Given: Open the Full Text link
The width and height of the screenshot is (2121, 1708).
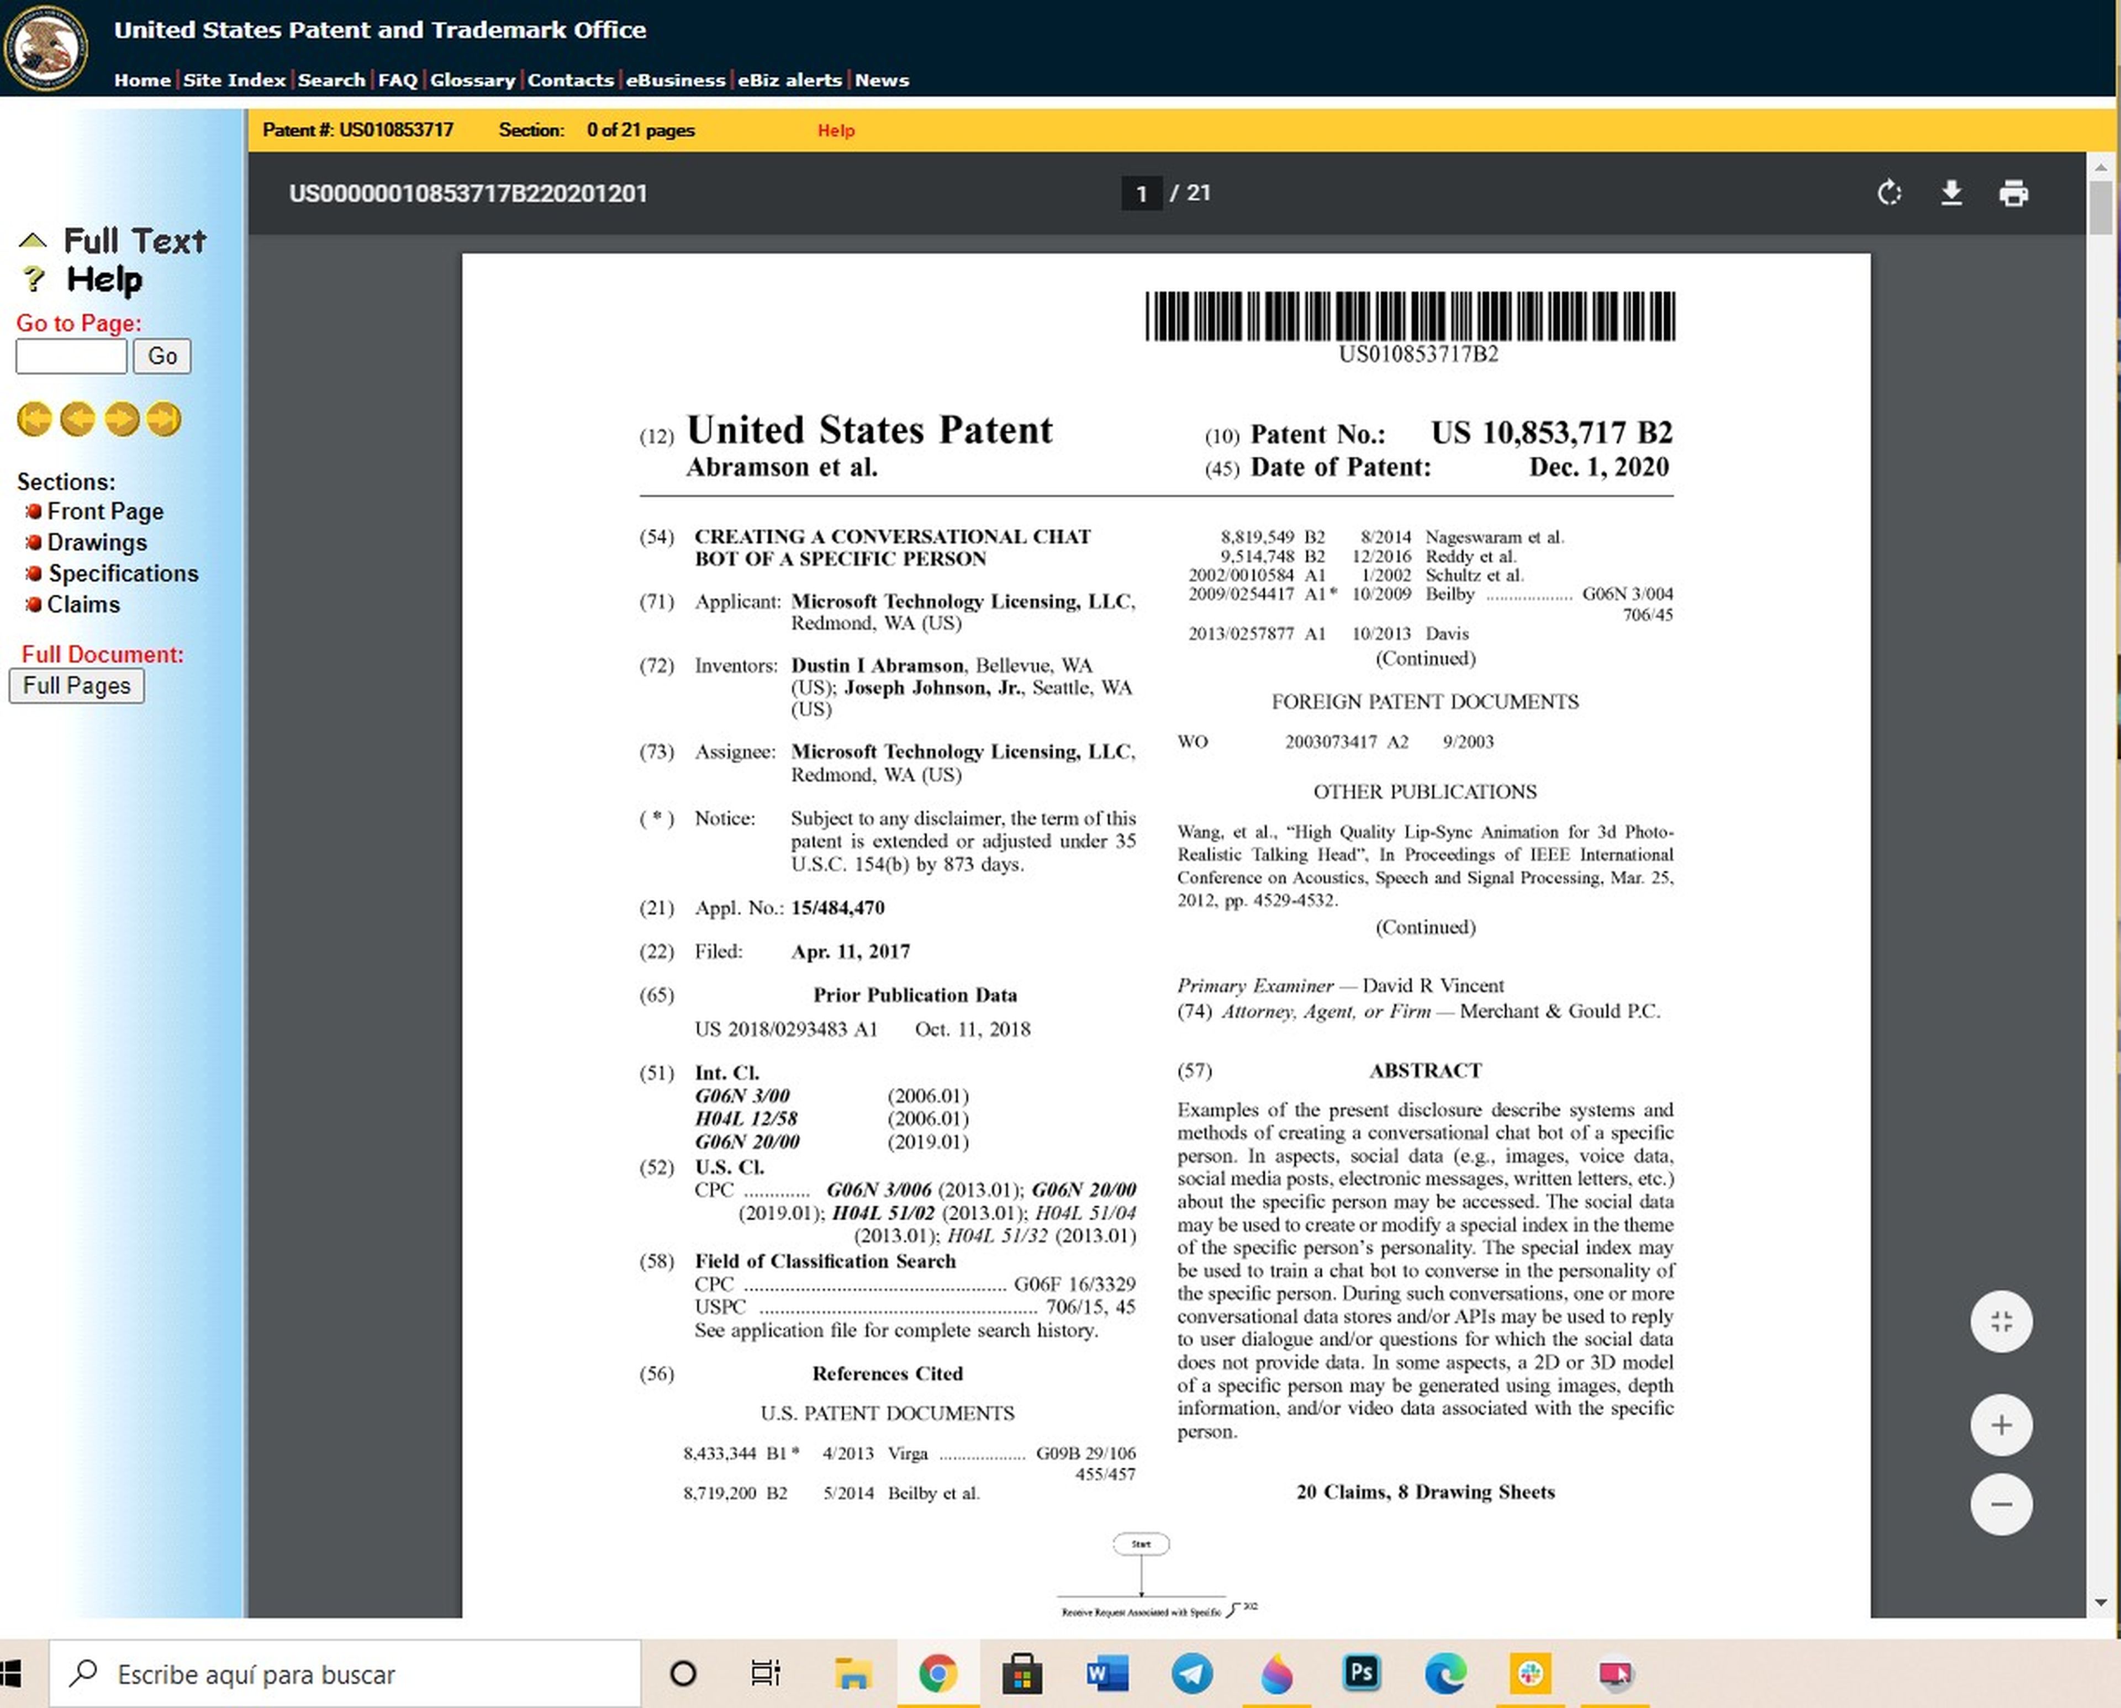Looking at the screenshot, I should pos(135,240).
